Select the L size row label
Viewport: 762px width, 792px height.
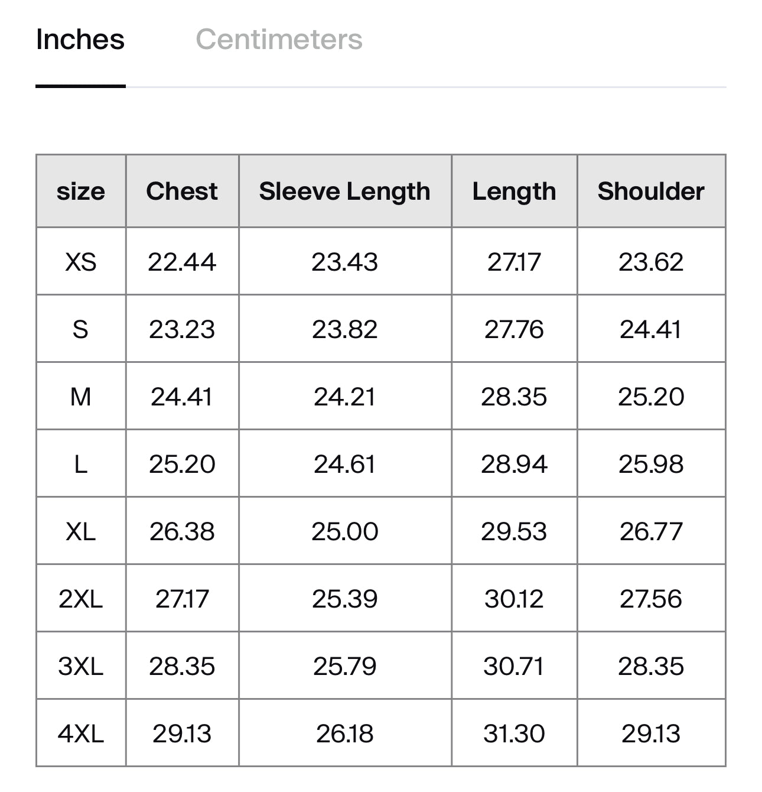[x=81, y=464]
